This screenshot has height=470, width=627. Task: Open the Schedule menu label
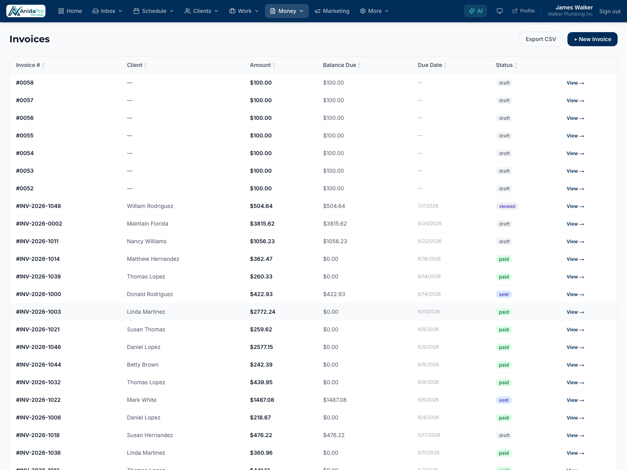pyautogui.click(x=154, y=11)
